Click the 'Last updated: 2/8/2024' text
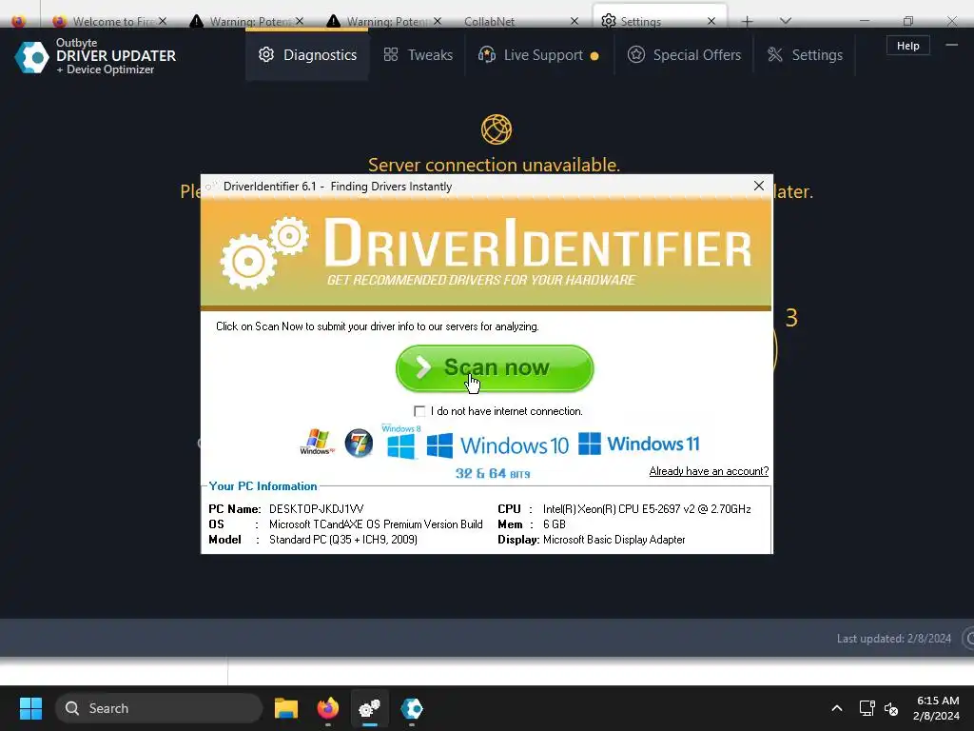 coord(893,639)
